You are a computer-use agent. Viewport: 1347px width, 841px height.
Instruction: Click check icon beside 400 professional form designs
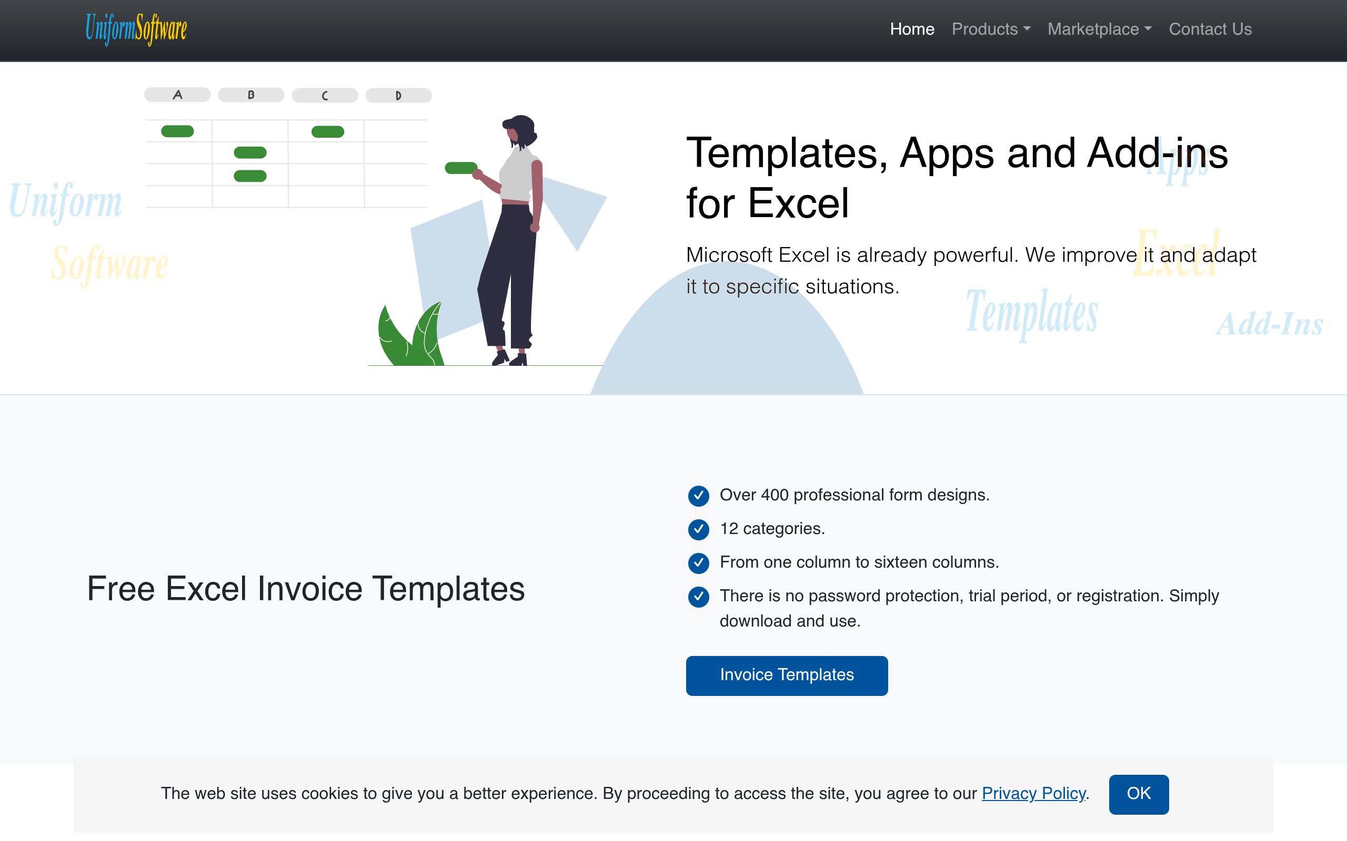[x=699, y=496]
